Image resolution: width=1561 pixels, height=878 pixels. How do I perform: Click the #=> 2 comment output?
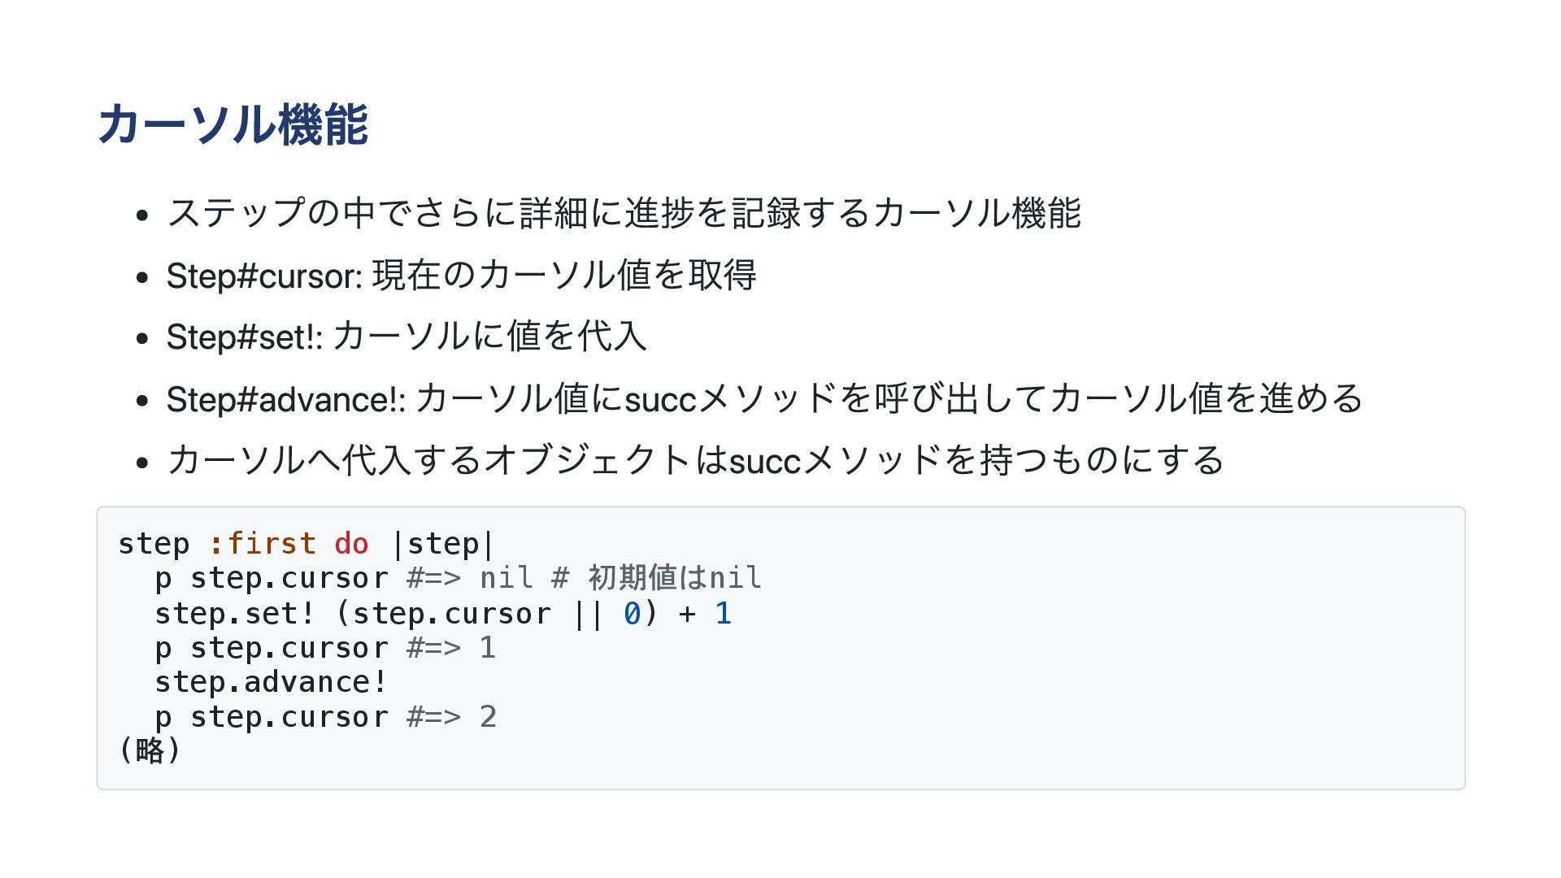pos(451,717)
